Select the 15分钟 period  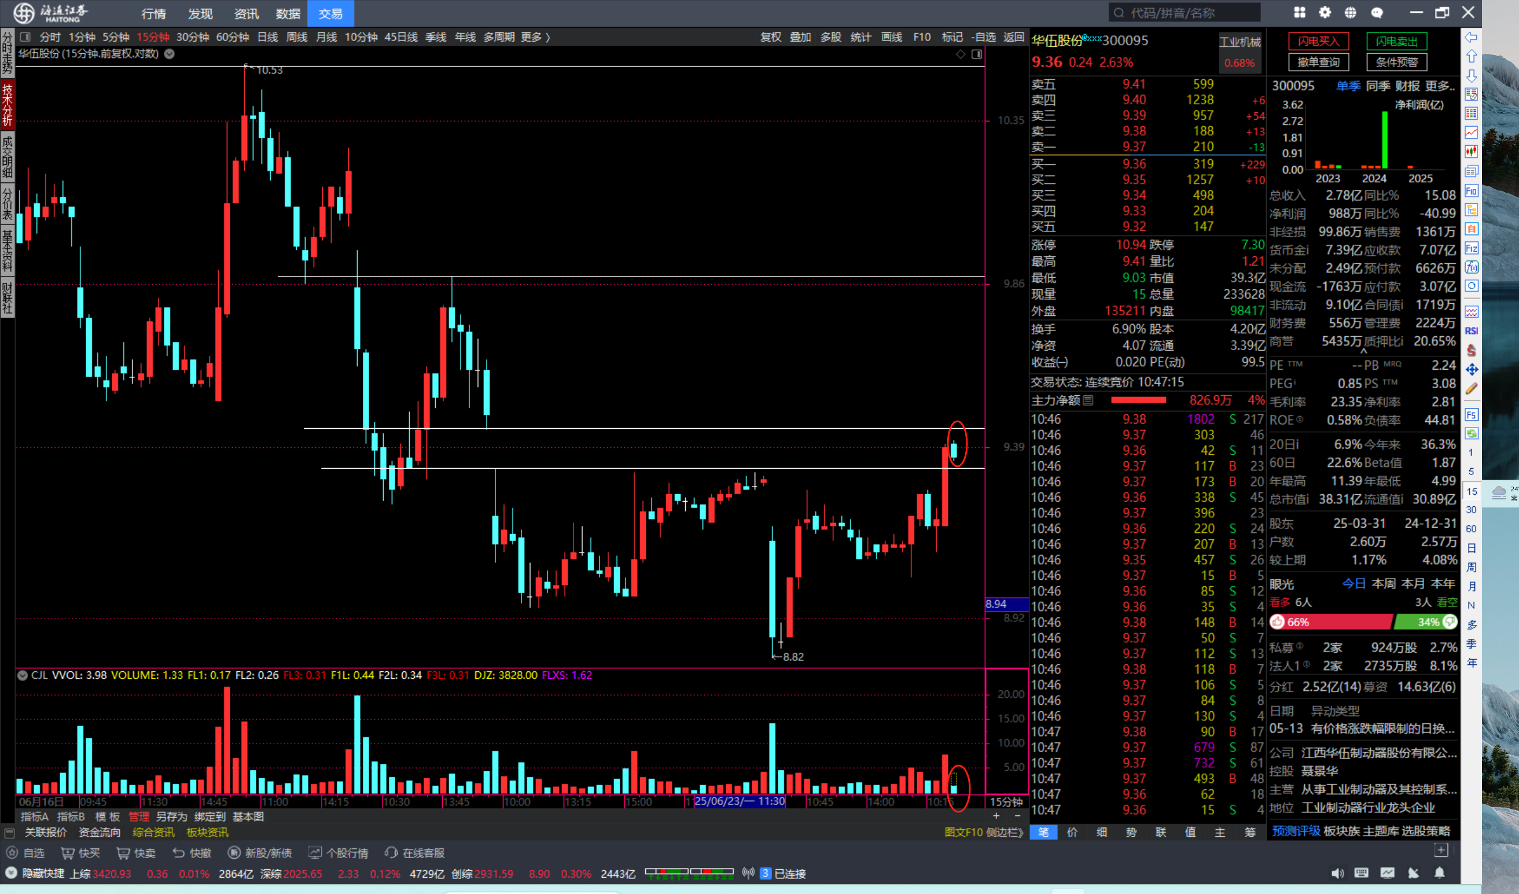pyautogui.click(x=153, y=37)
